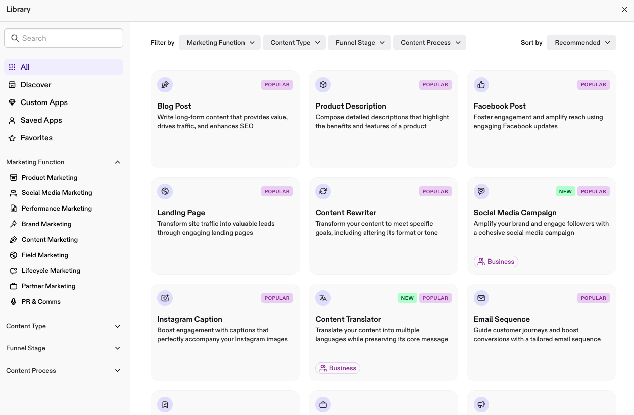Image resolution: width=634 pixels, height=415 pixels.
Task: Select the All category in sidebar
Action: pos(64,67)
